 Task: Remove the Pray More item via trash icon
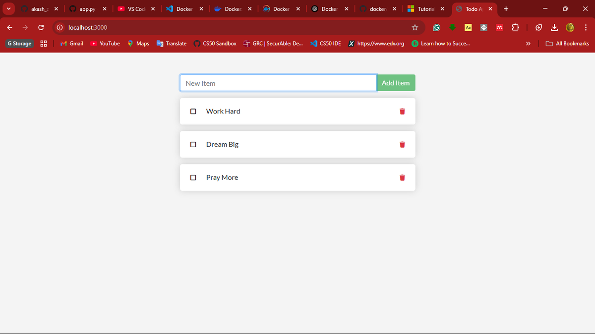[x=402, y=177]
